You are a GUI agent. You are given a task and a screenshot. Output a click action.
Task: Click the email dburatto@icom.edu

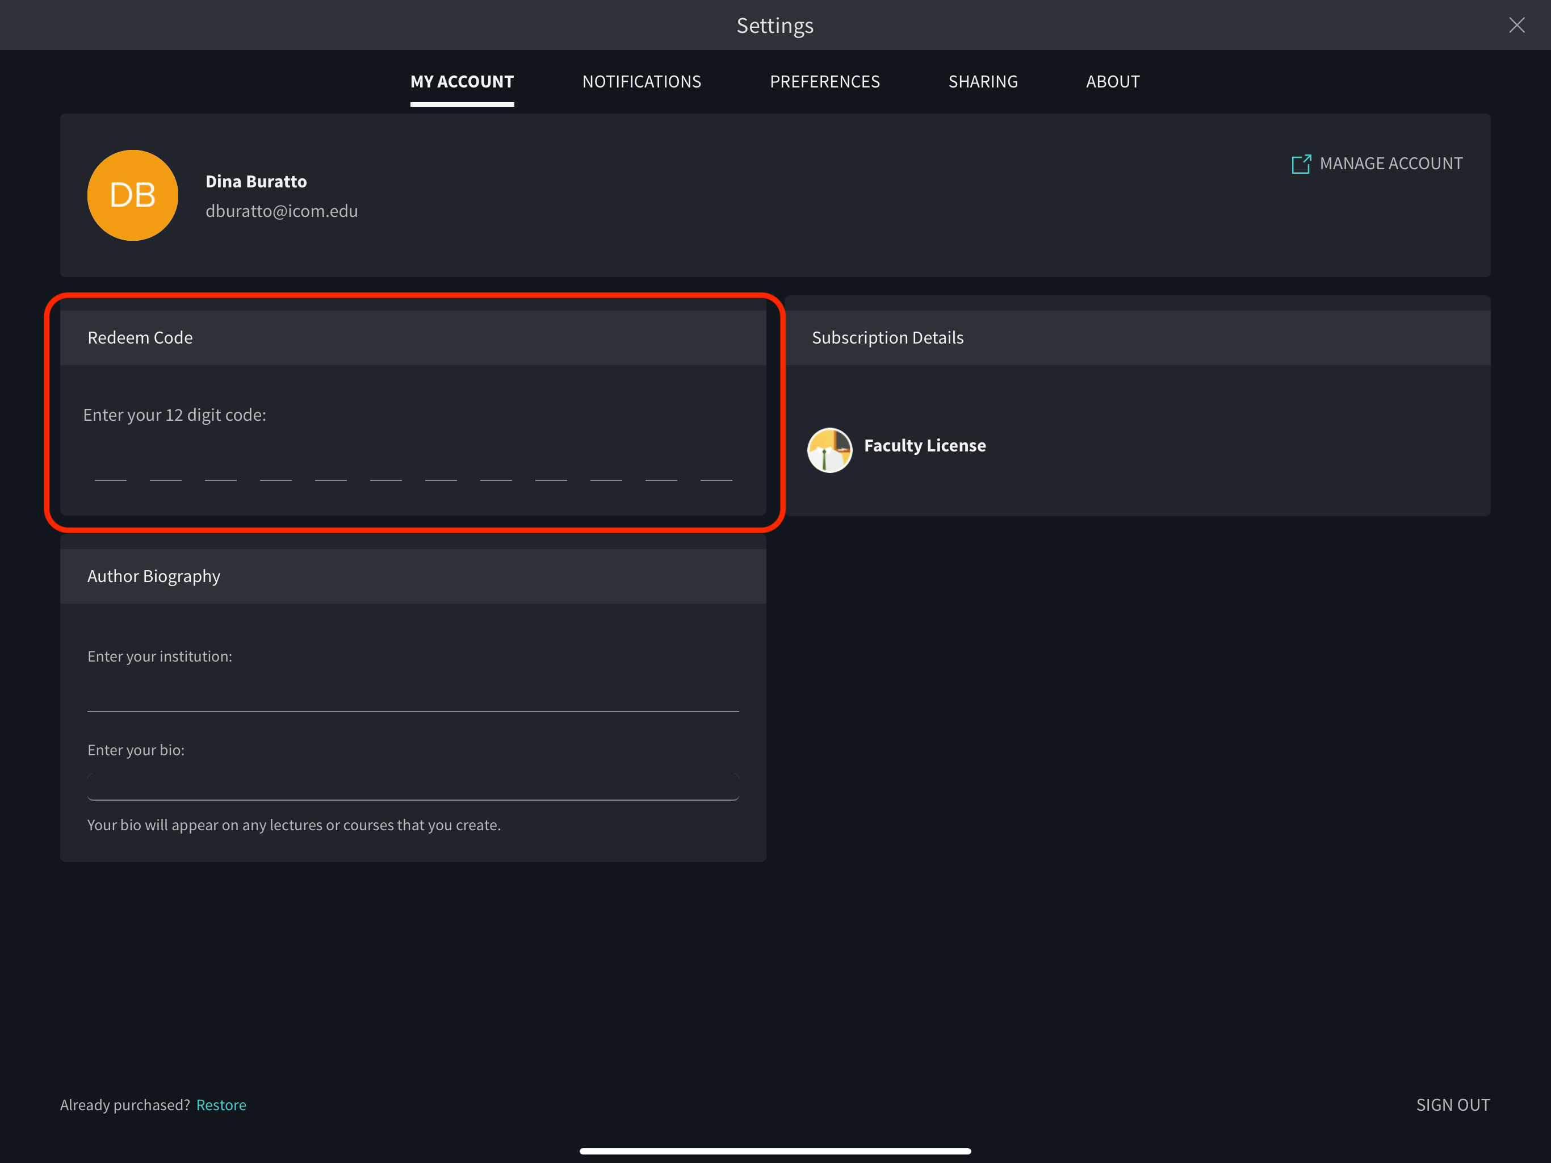tap(281, 211)
